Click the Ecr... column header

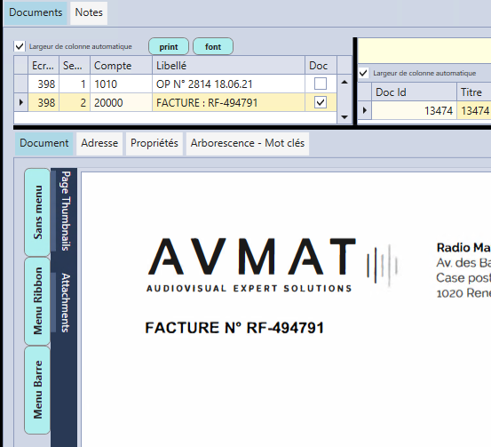[x=44, y=66]
